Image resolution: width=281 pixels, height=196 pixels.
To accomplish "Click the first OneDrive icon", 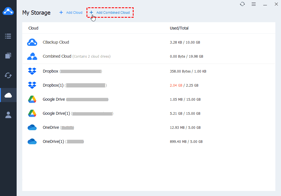I will click(32, 127).
